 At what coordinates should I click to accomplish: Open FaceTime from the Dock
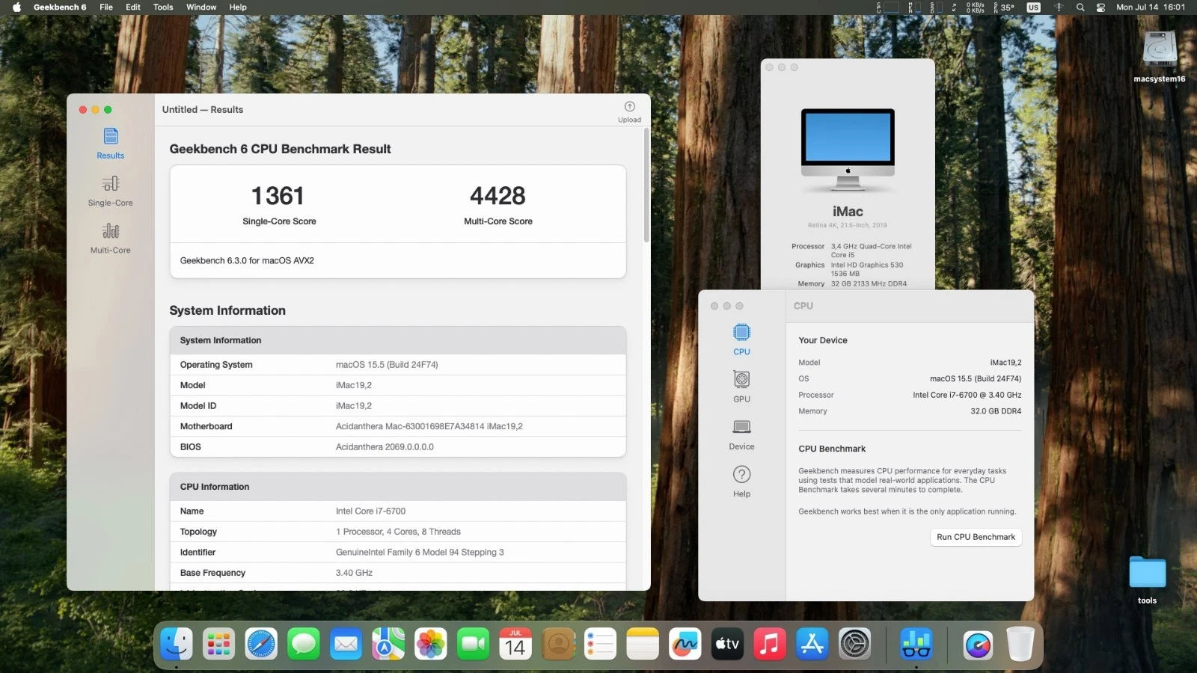click(x=473, y=644)
